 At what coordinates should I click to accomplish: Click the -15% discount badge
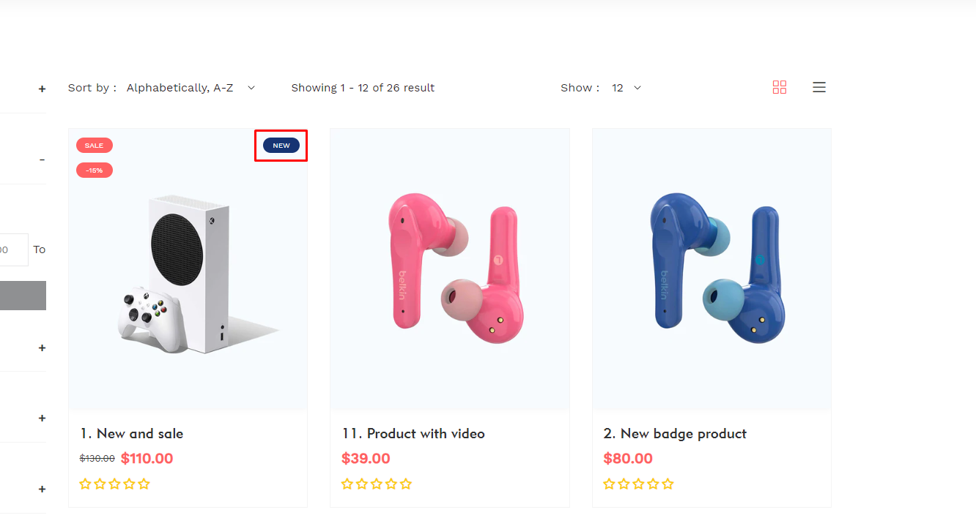pyautogui.click(x=94, y=170)
